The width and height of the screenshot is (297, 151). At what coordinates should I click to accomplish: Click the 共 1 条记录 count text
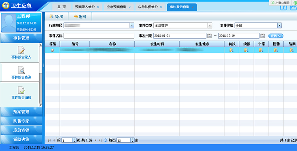tap(288, 140)
